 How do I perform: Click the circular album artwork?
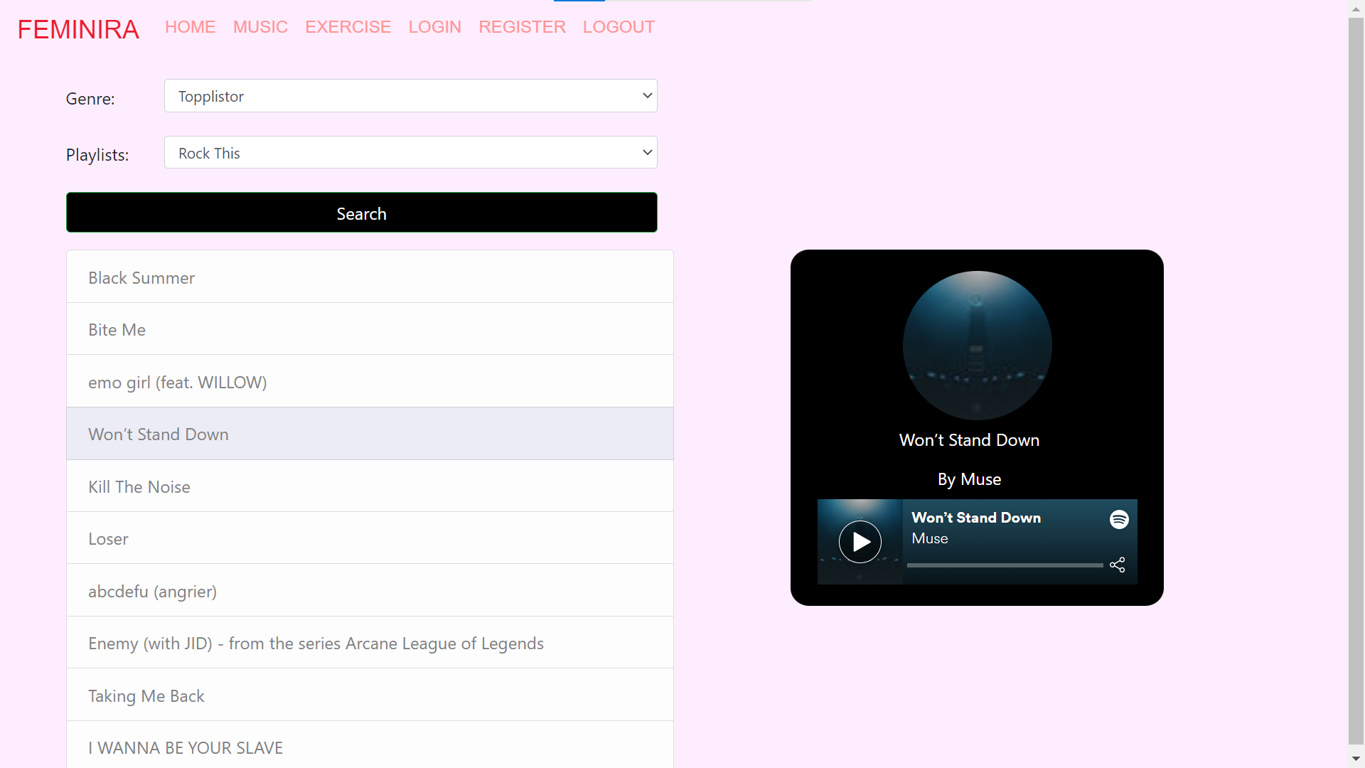coord(977,345)
